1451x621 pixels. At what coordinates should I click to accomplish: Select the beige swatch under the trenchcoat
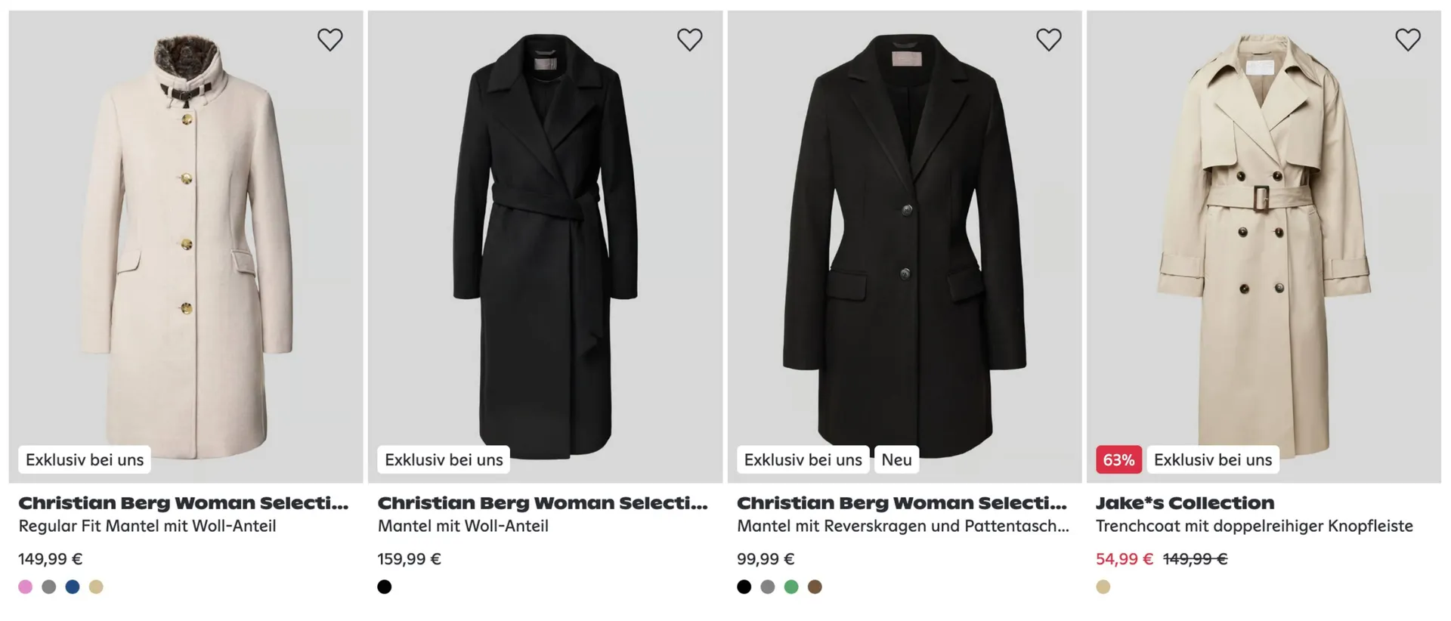tap(1103, 587)
